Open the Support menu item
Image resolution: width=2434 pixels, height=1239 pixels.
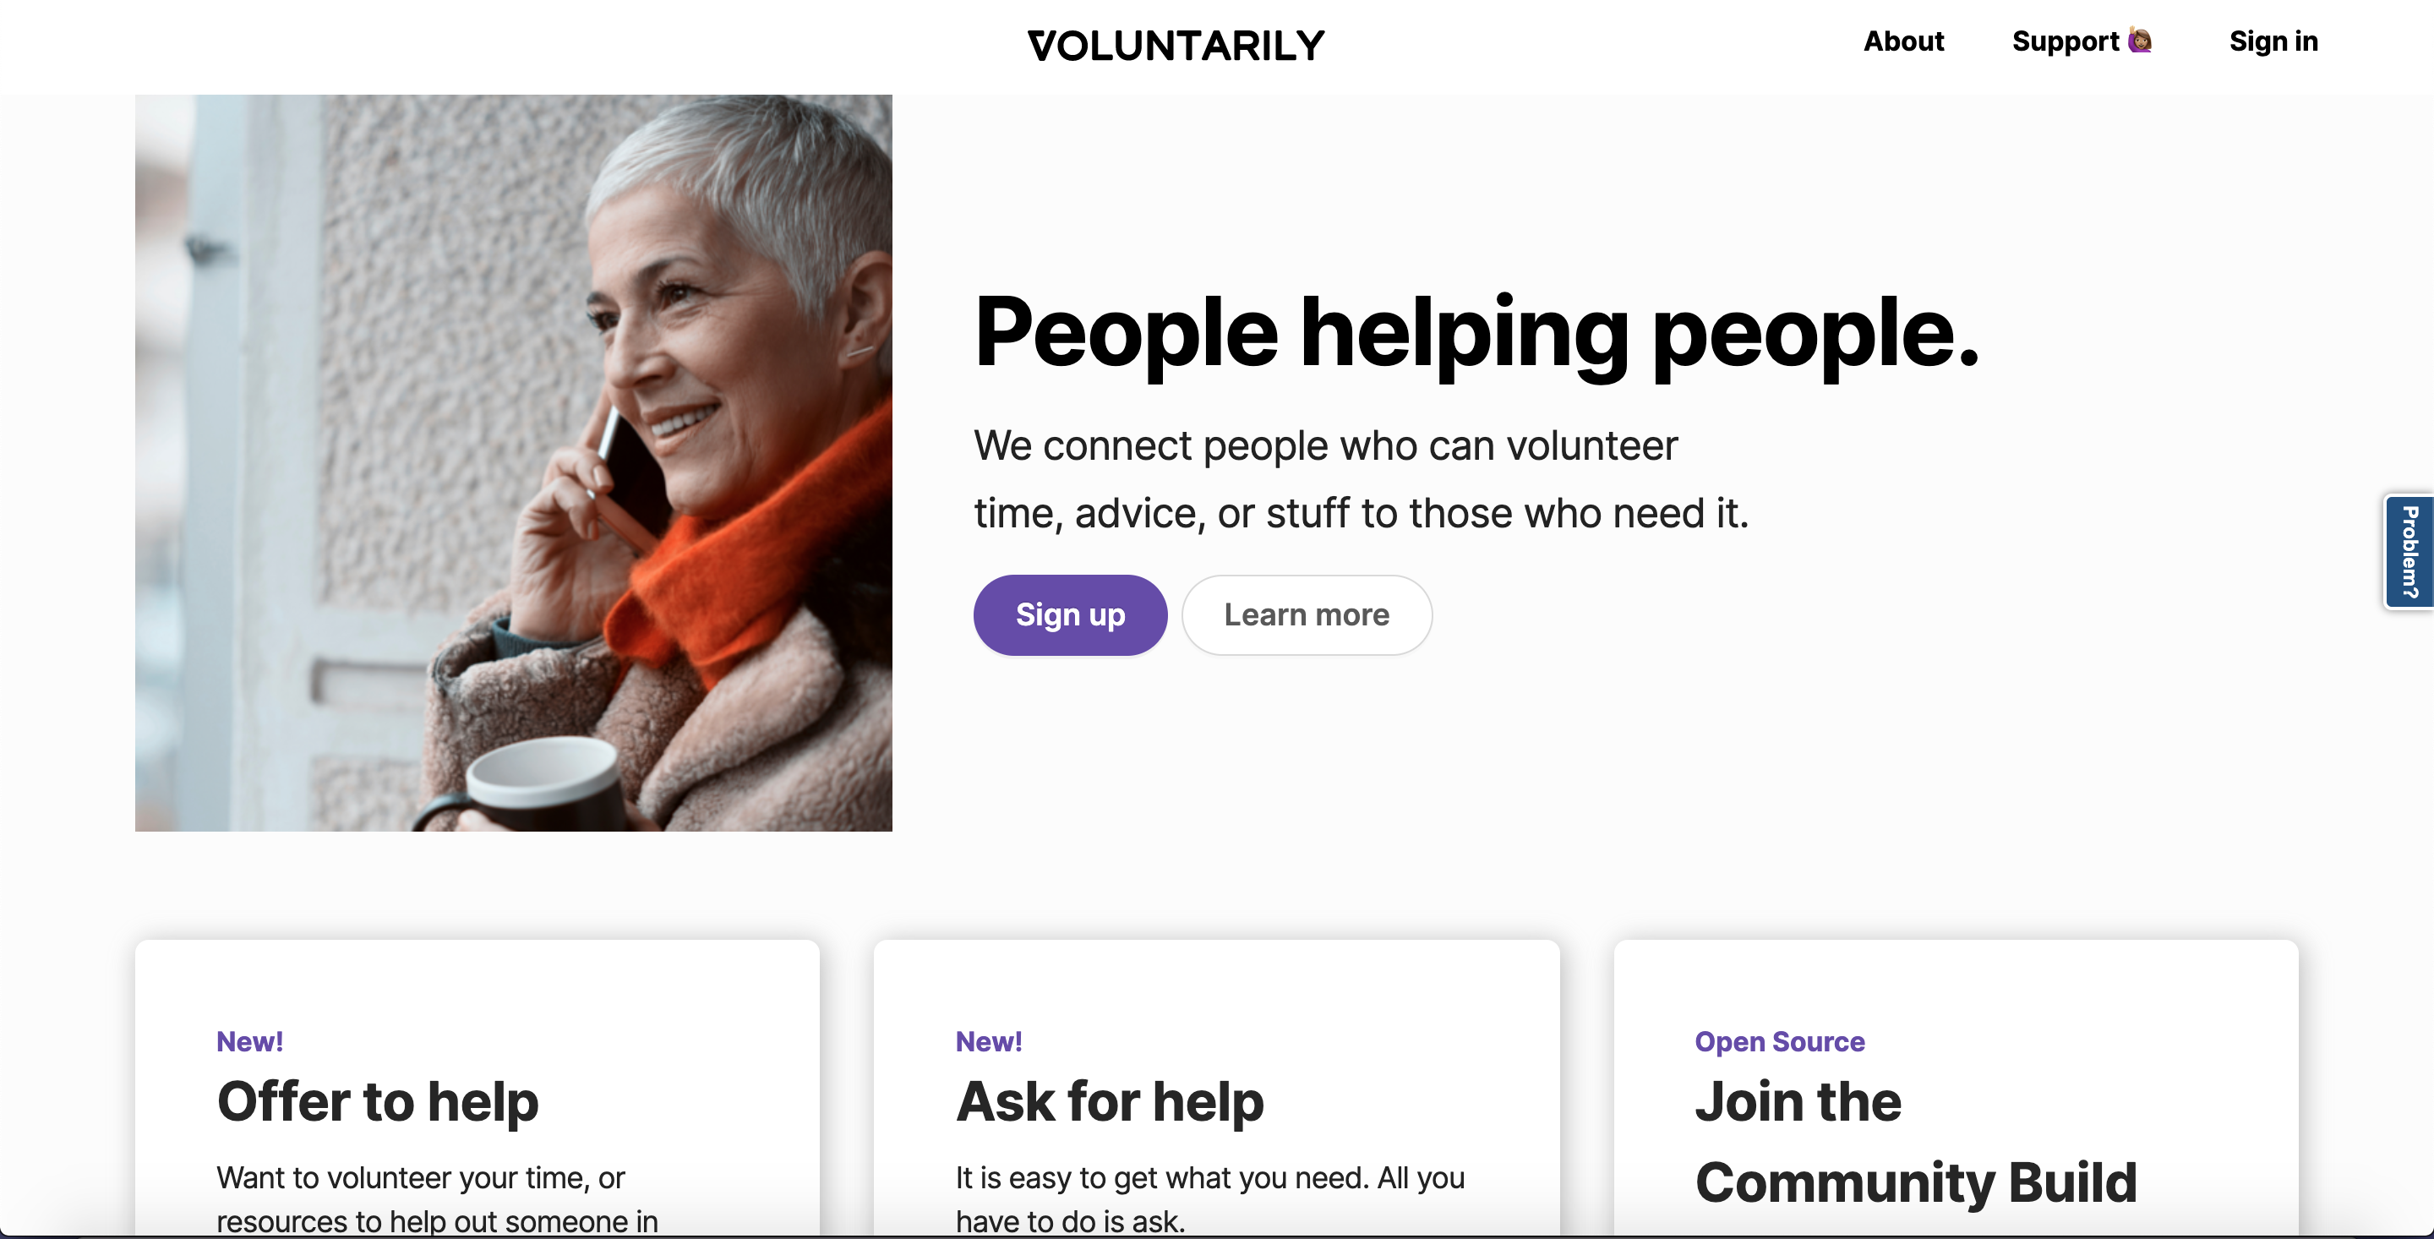(x=2066, y=41)
